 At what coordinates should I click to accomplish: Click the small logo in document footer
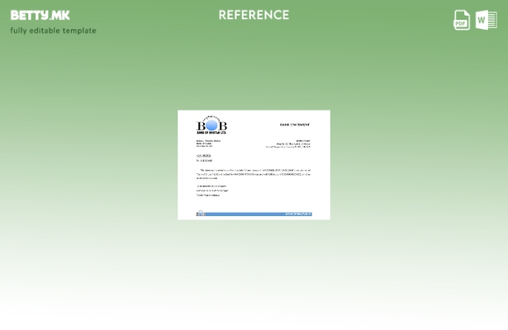200,214
